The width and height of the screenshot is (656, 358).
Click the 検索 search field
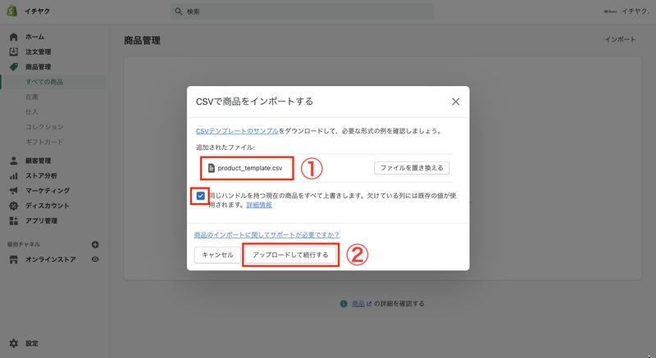(x=302, y=11)
